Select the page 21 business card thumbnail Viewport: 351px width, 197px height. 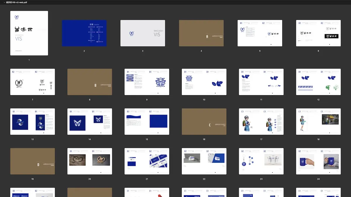(x=147, y=161)
